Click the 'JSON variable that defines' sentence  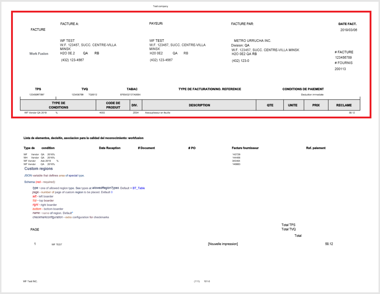pyautogui.click(x=54, y=176)
